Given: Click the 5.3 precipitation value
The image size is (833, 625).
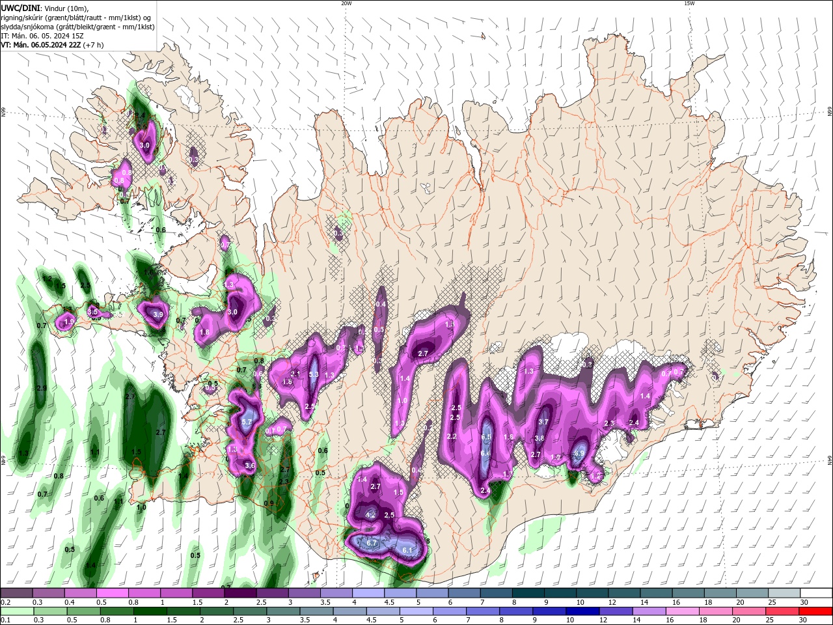Looking at the screenshot, I should click(314, 374).
